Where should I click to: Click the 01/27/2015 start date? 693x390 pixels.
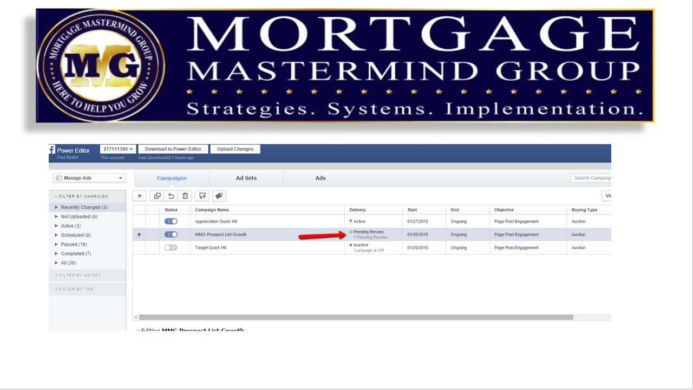click(x=417, y=222)
